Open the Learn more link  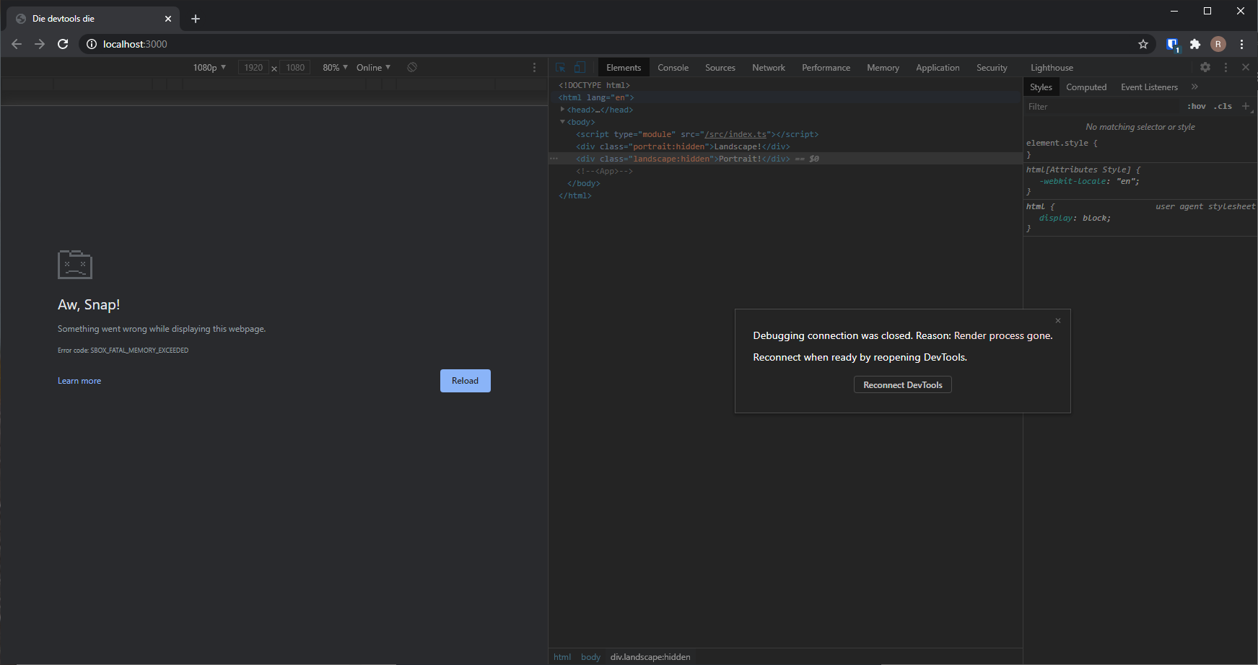point(79,380)
